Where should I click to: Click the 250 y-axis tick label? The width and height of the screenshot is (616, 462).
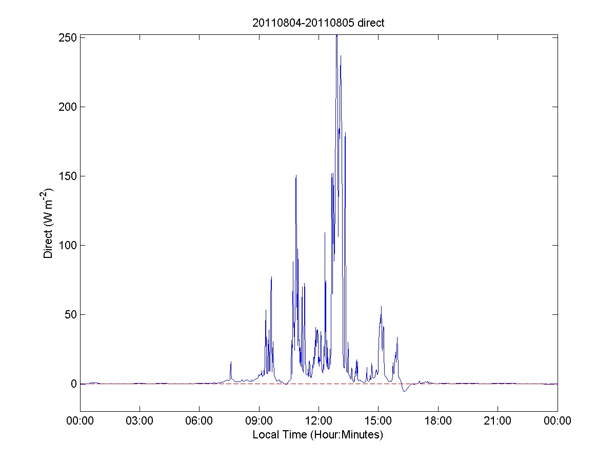tap(67, 38)
